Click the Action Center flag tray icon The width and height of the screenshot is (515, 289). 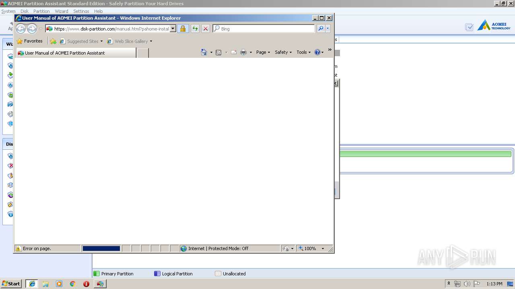[x=477, y=284]
